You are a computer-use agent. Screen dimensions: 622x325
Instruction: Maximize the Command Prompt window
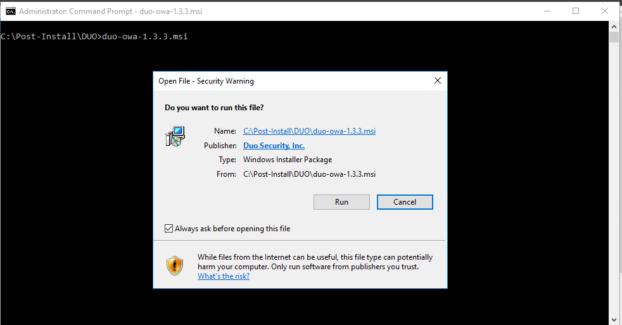pos(576,11)
